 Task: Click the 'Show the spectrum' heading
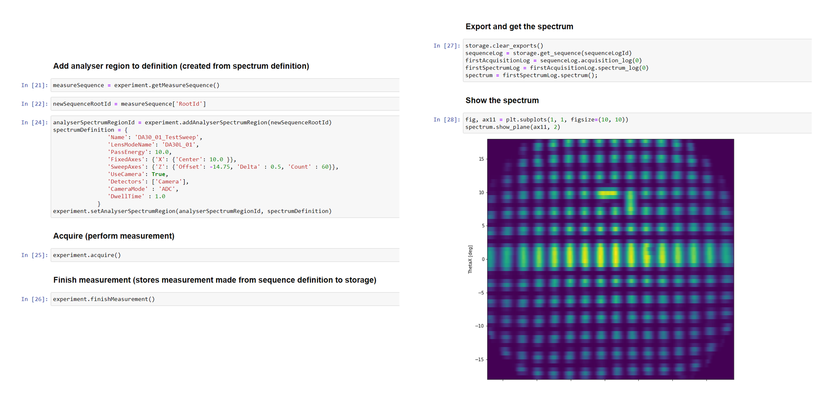click(x=502, y=100)
